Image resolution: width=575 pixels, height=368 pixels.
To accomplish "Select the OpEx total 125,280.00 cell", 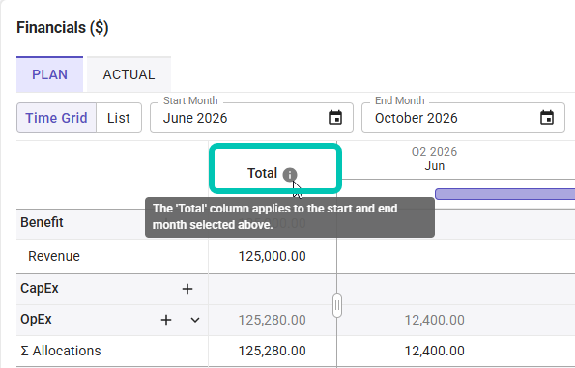I will (273, 320).
